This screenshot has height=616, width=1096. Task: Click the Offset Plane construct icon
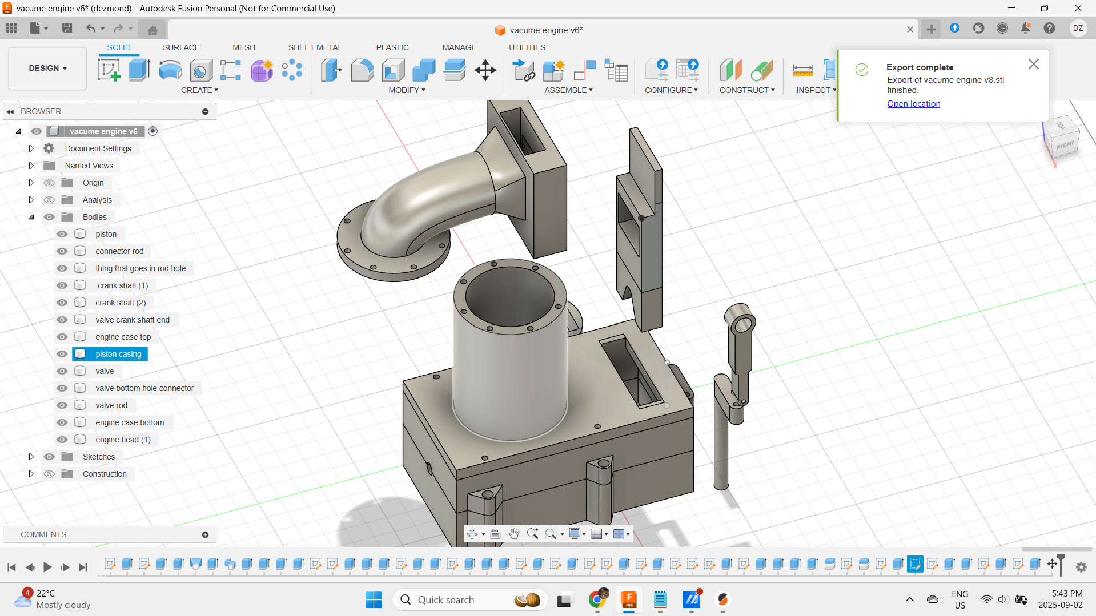tap(730, 70)
